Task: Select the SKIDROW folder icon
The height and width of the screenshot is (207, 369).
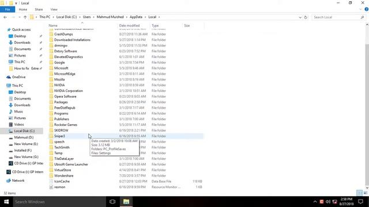Action: [51, 131]
